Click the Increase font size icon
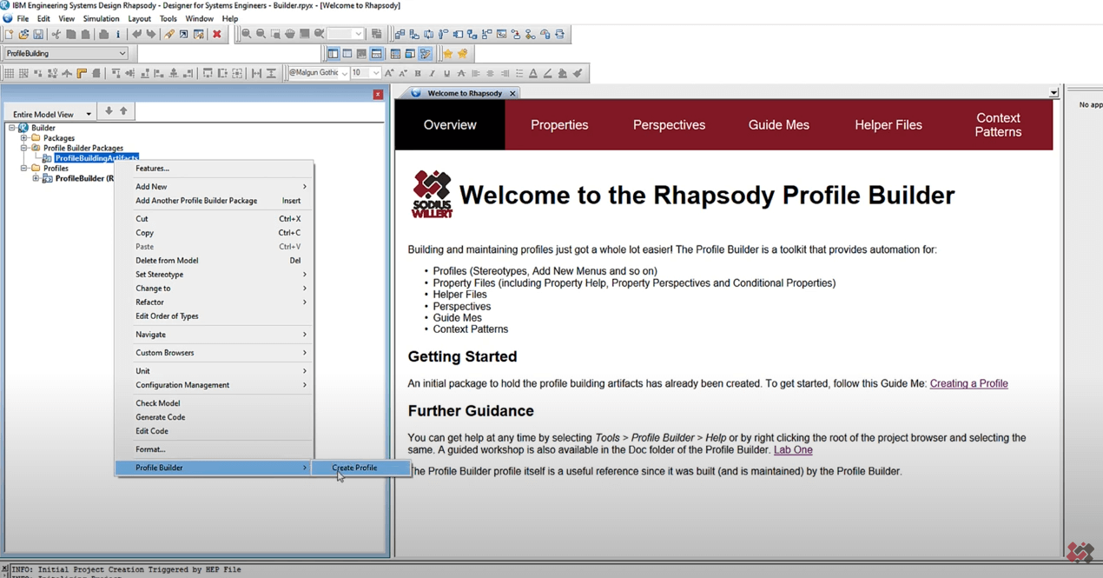Image resolution: width=1103 pixels, height=578 pixels. point(389,73)
